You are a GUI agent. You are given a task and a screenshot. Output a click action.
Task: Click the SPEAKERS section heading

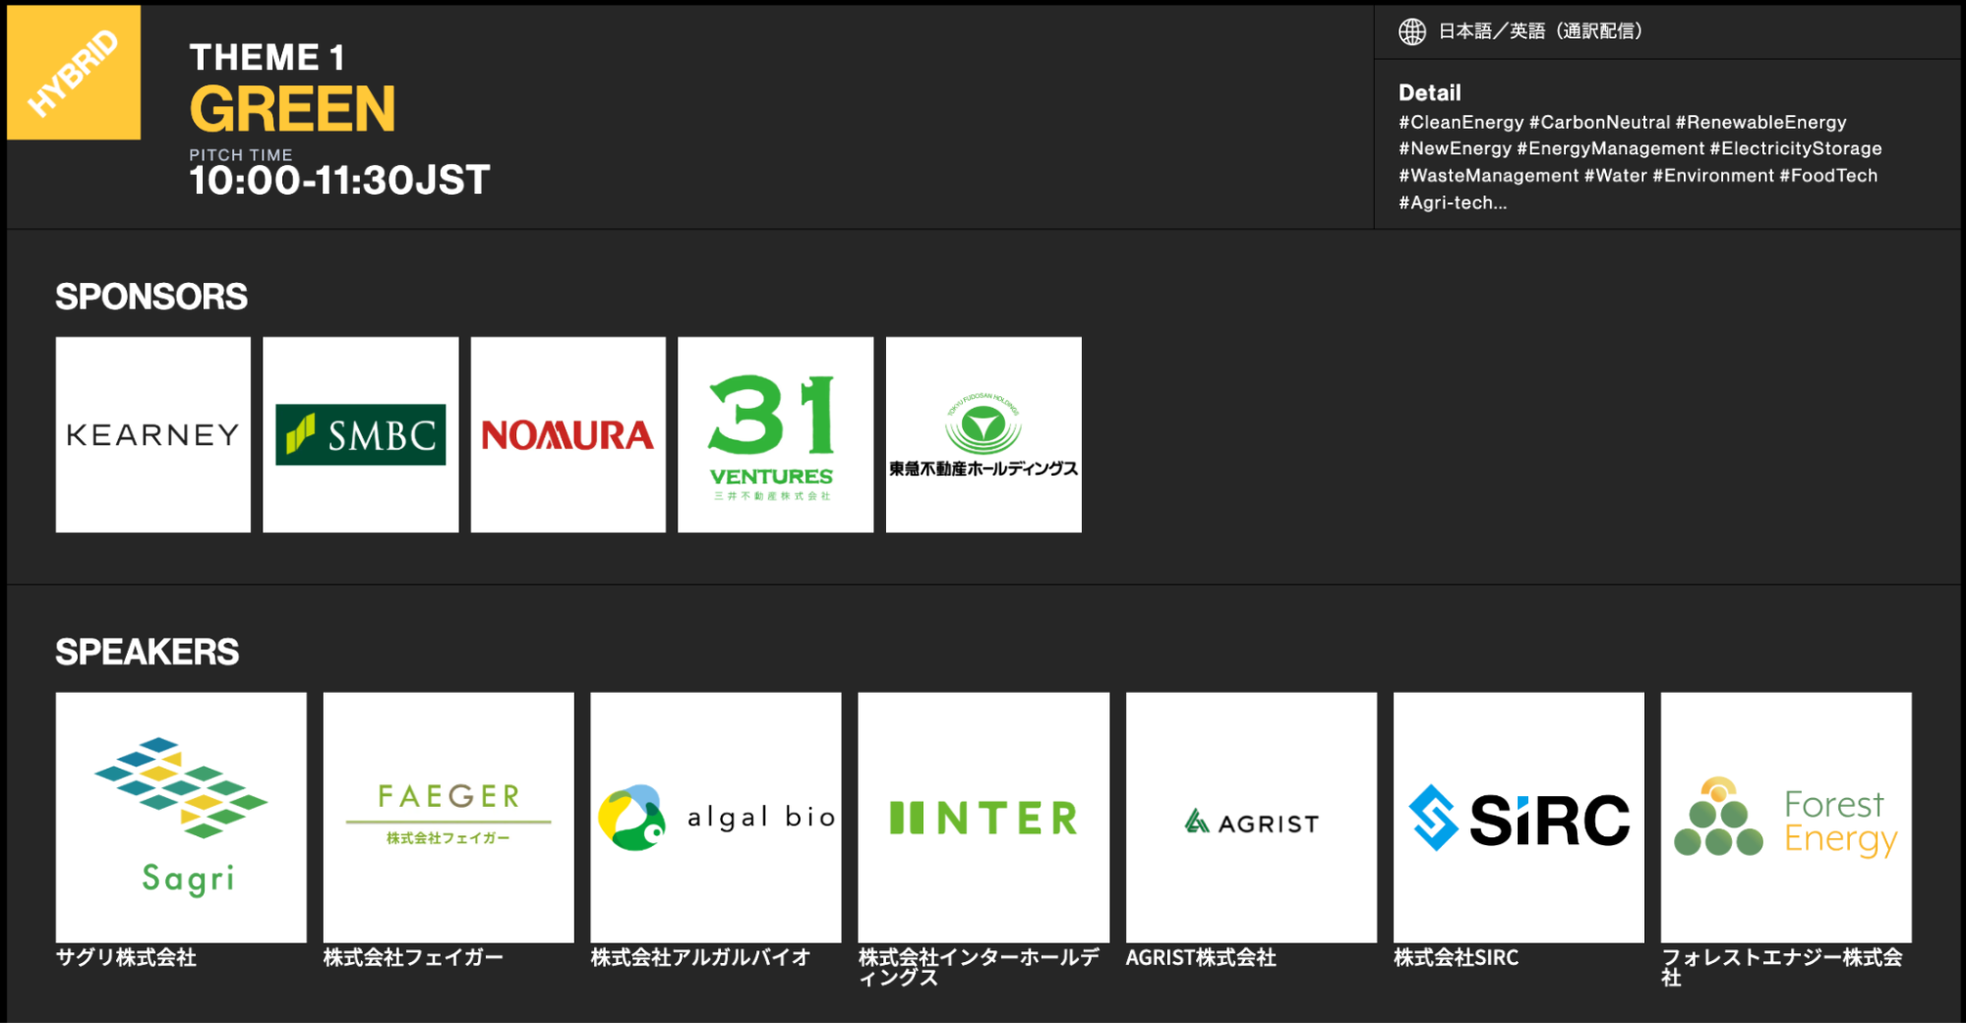148,652
